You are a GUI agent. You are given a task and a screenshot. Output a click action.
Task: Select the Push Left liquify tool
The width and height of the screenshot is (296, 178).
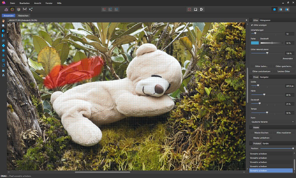[3, 36]
